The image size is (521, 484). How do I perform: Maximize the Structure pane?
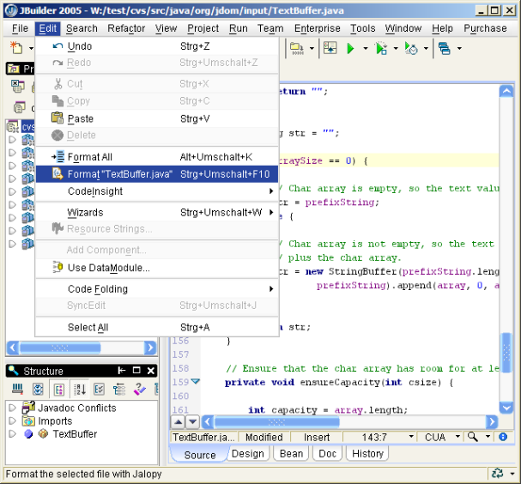pyautogui.click(x=136, y=371)
